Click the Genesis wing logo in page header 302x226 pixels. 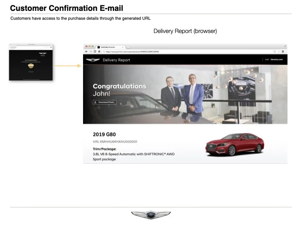coord(93,60)
